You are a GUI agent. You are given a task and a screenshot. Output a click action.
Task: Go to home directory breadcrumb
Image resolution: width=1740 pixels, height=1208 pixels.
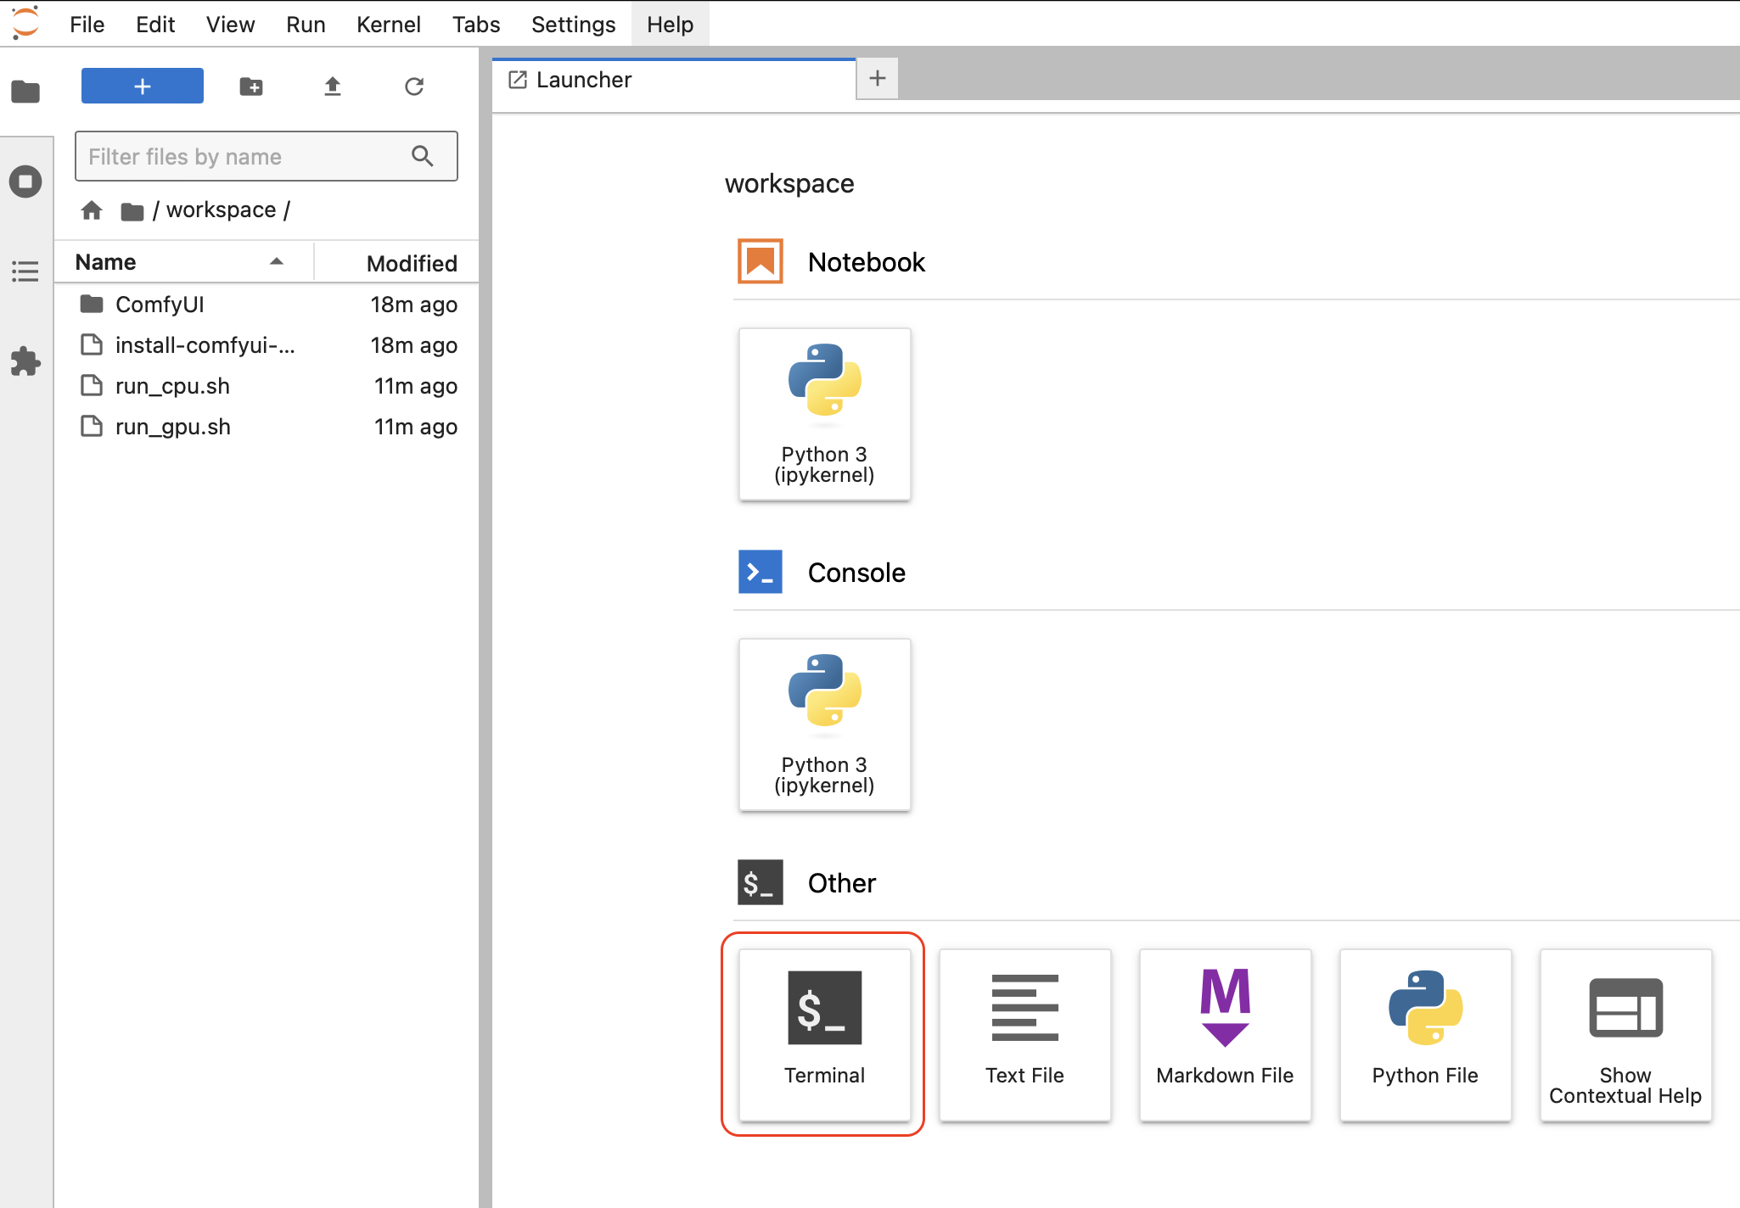coord(92,210)
